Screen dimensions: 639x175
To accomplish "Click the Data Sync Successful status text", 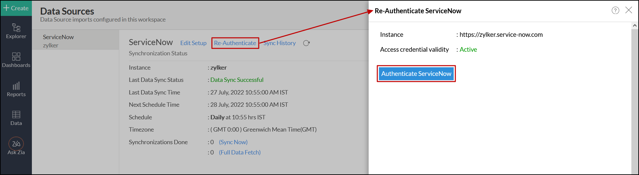I will [237, 80].
